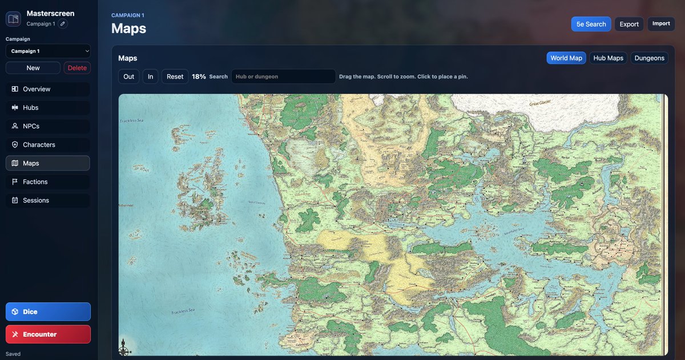Export the campaign data
The height and width of the screenshot is (360, 685).
tap(629, 24)
